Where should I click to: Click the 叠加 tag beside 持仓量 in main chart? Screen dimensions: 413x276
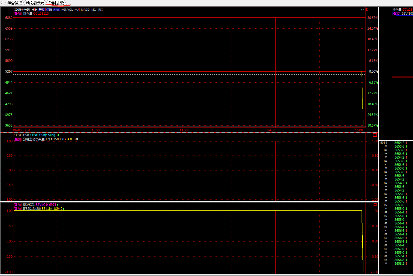(18, 14)
